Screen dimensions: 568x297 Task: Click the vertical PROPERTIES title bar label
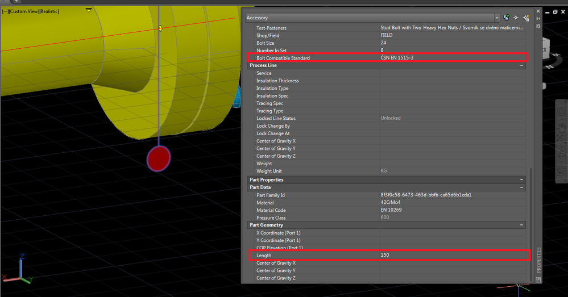(x=538, y=260)
